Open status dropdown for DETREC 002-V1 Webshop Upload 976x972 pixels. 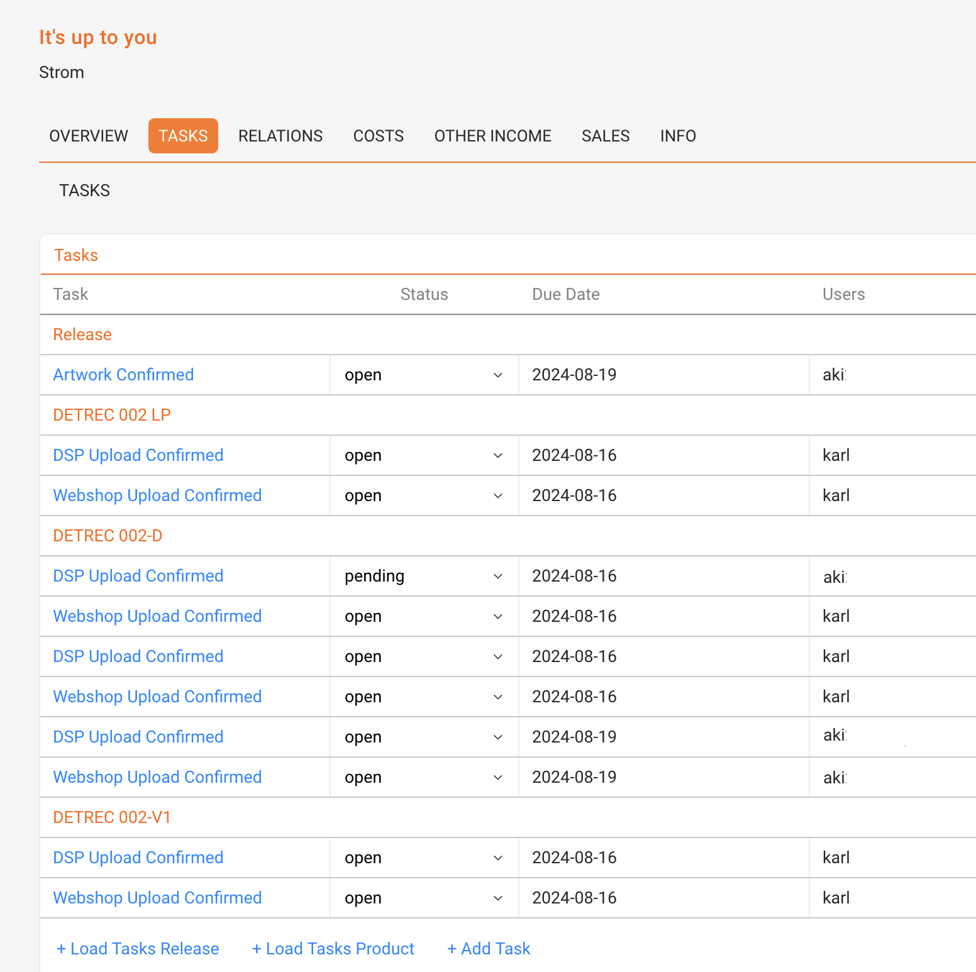424,898
